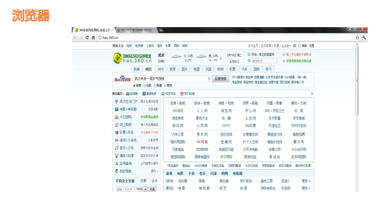
Task: Click the film icon beside 最新电影 in 猜你喜欢
Action: point(144,93)
